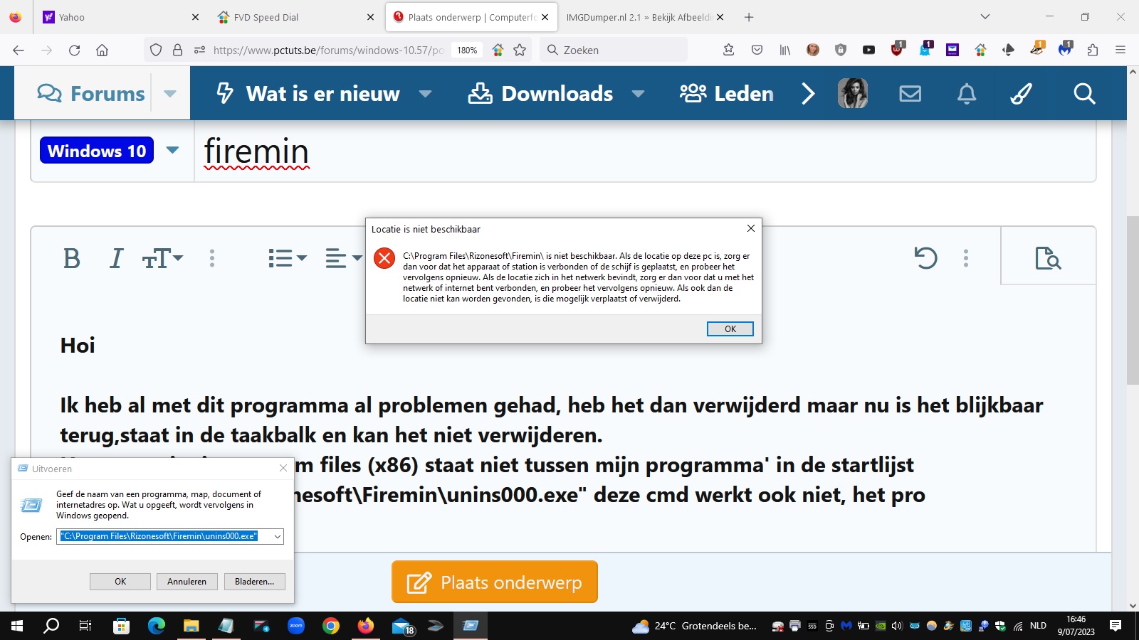Undo last edit with the undo arrow

925,258
